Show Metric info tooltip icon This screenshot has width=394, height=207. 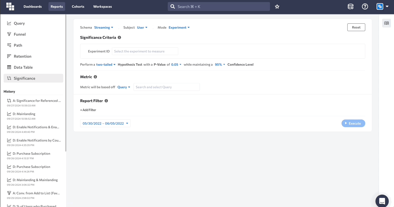[95, 77]
